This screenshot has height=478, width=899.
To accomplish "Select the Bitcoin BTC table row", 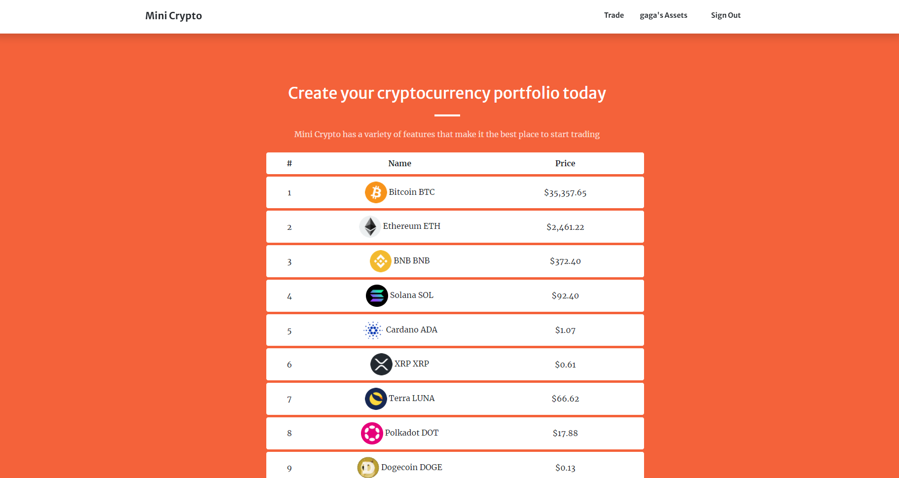I will [455, 192].
